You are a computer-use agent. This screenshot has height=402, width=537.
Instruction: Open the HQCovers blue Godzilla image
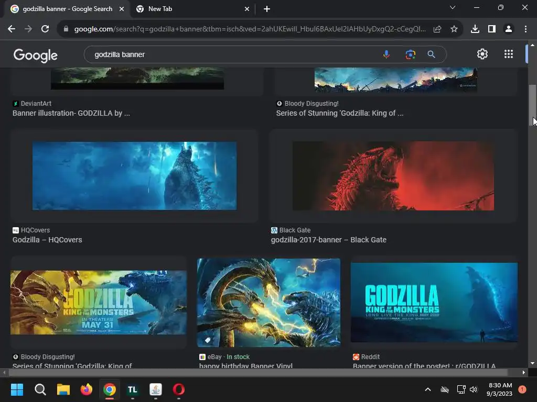(x=134, y=176)
